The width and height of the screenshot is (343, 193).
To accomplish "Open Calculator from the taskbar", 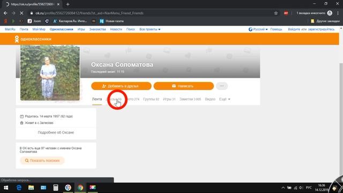I will [x=56, y=188].
